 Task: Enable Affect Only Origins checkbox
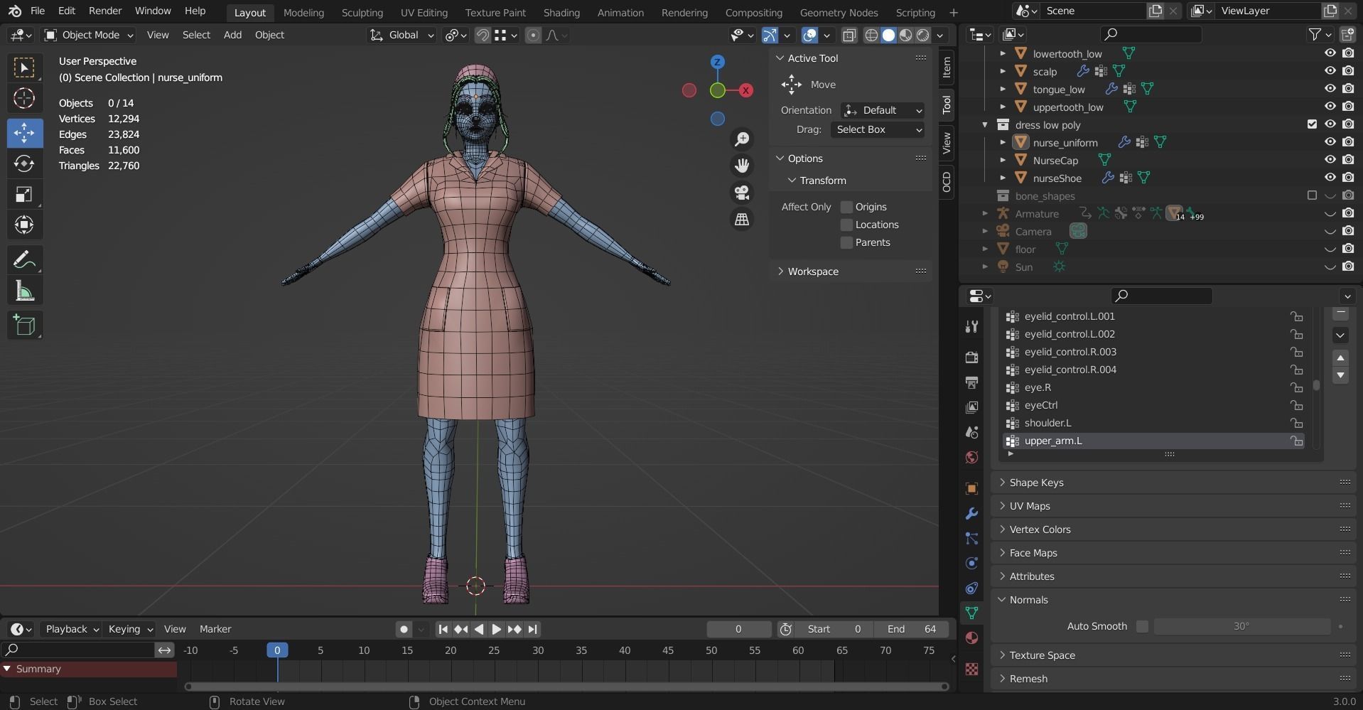click(846, 207)
